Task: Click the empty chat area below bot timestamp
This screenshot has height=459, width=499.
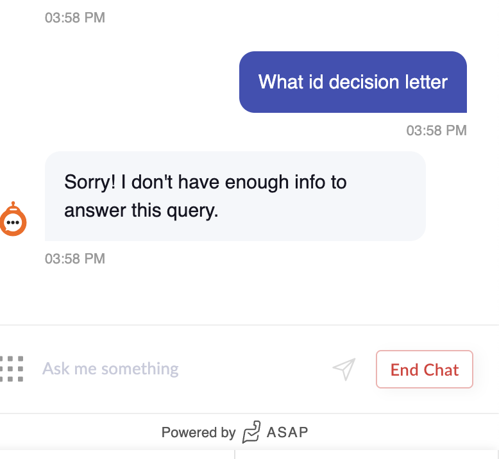Action: (249, 294)
